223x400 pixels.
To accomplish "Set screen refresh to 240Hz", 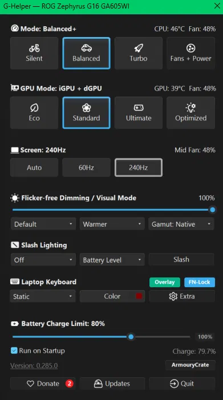I will coord(139,168).
